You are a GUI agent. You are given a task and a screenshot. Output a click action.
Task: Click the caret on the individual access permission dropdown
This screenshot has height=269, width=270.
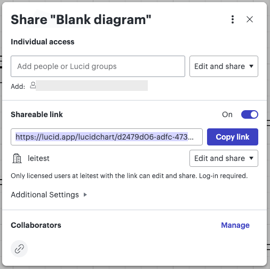[251, 66]
